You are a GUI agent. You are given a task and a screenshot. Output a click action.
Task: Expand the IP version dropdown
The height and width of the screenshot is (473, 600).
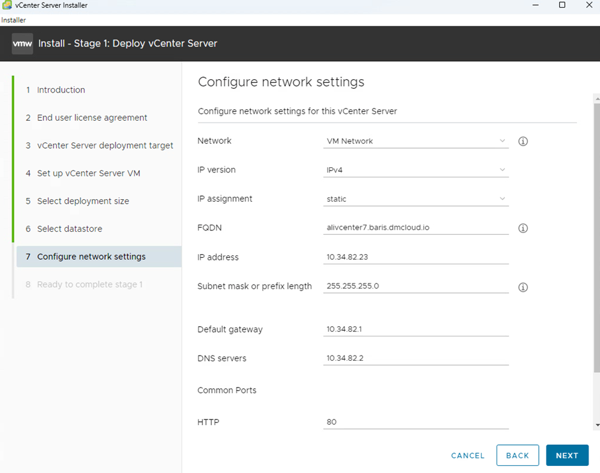[x=416, y=170]
